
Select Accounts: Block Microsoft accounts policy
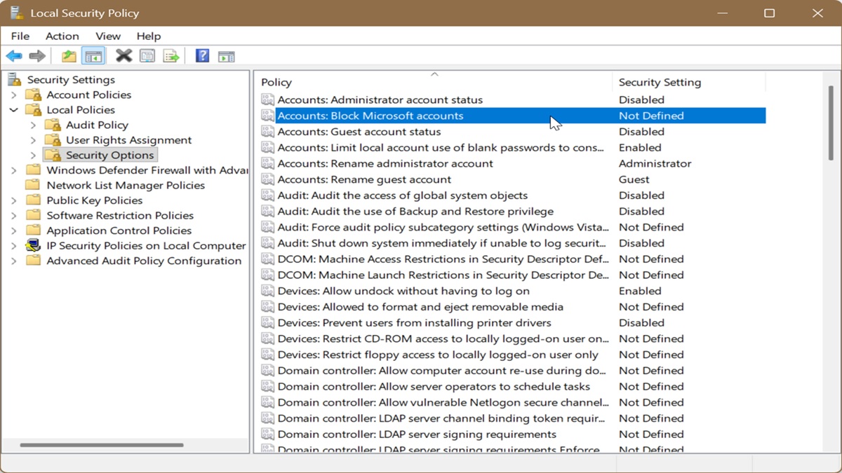(370, 116)
